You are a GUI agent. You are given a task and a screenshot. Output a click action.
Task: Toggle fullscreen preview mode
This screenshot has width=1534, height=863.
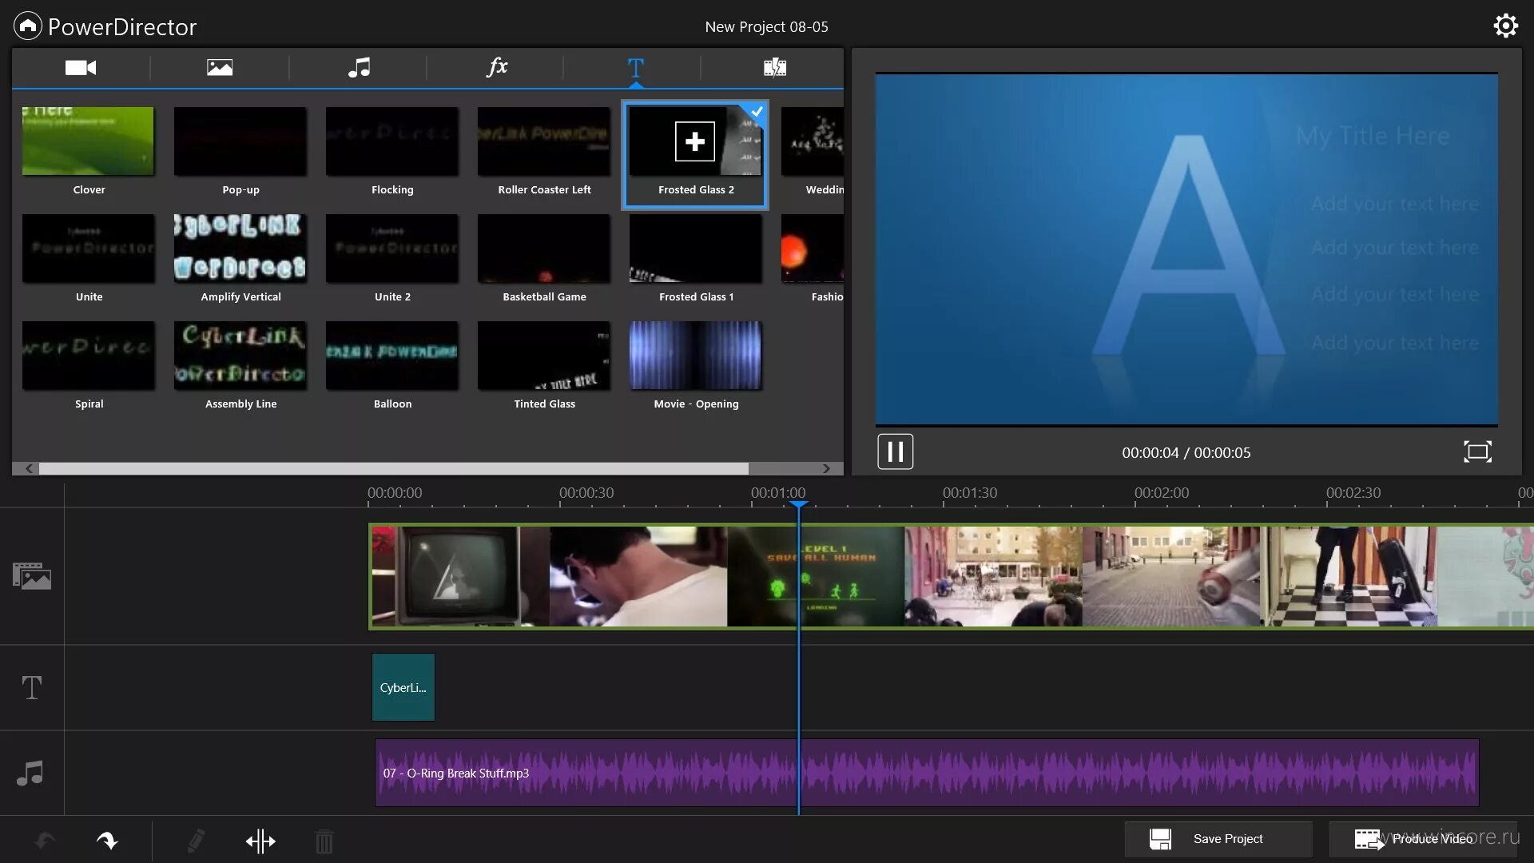pos(1478,451)
